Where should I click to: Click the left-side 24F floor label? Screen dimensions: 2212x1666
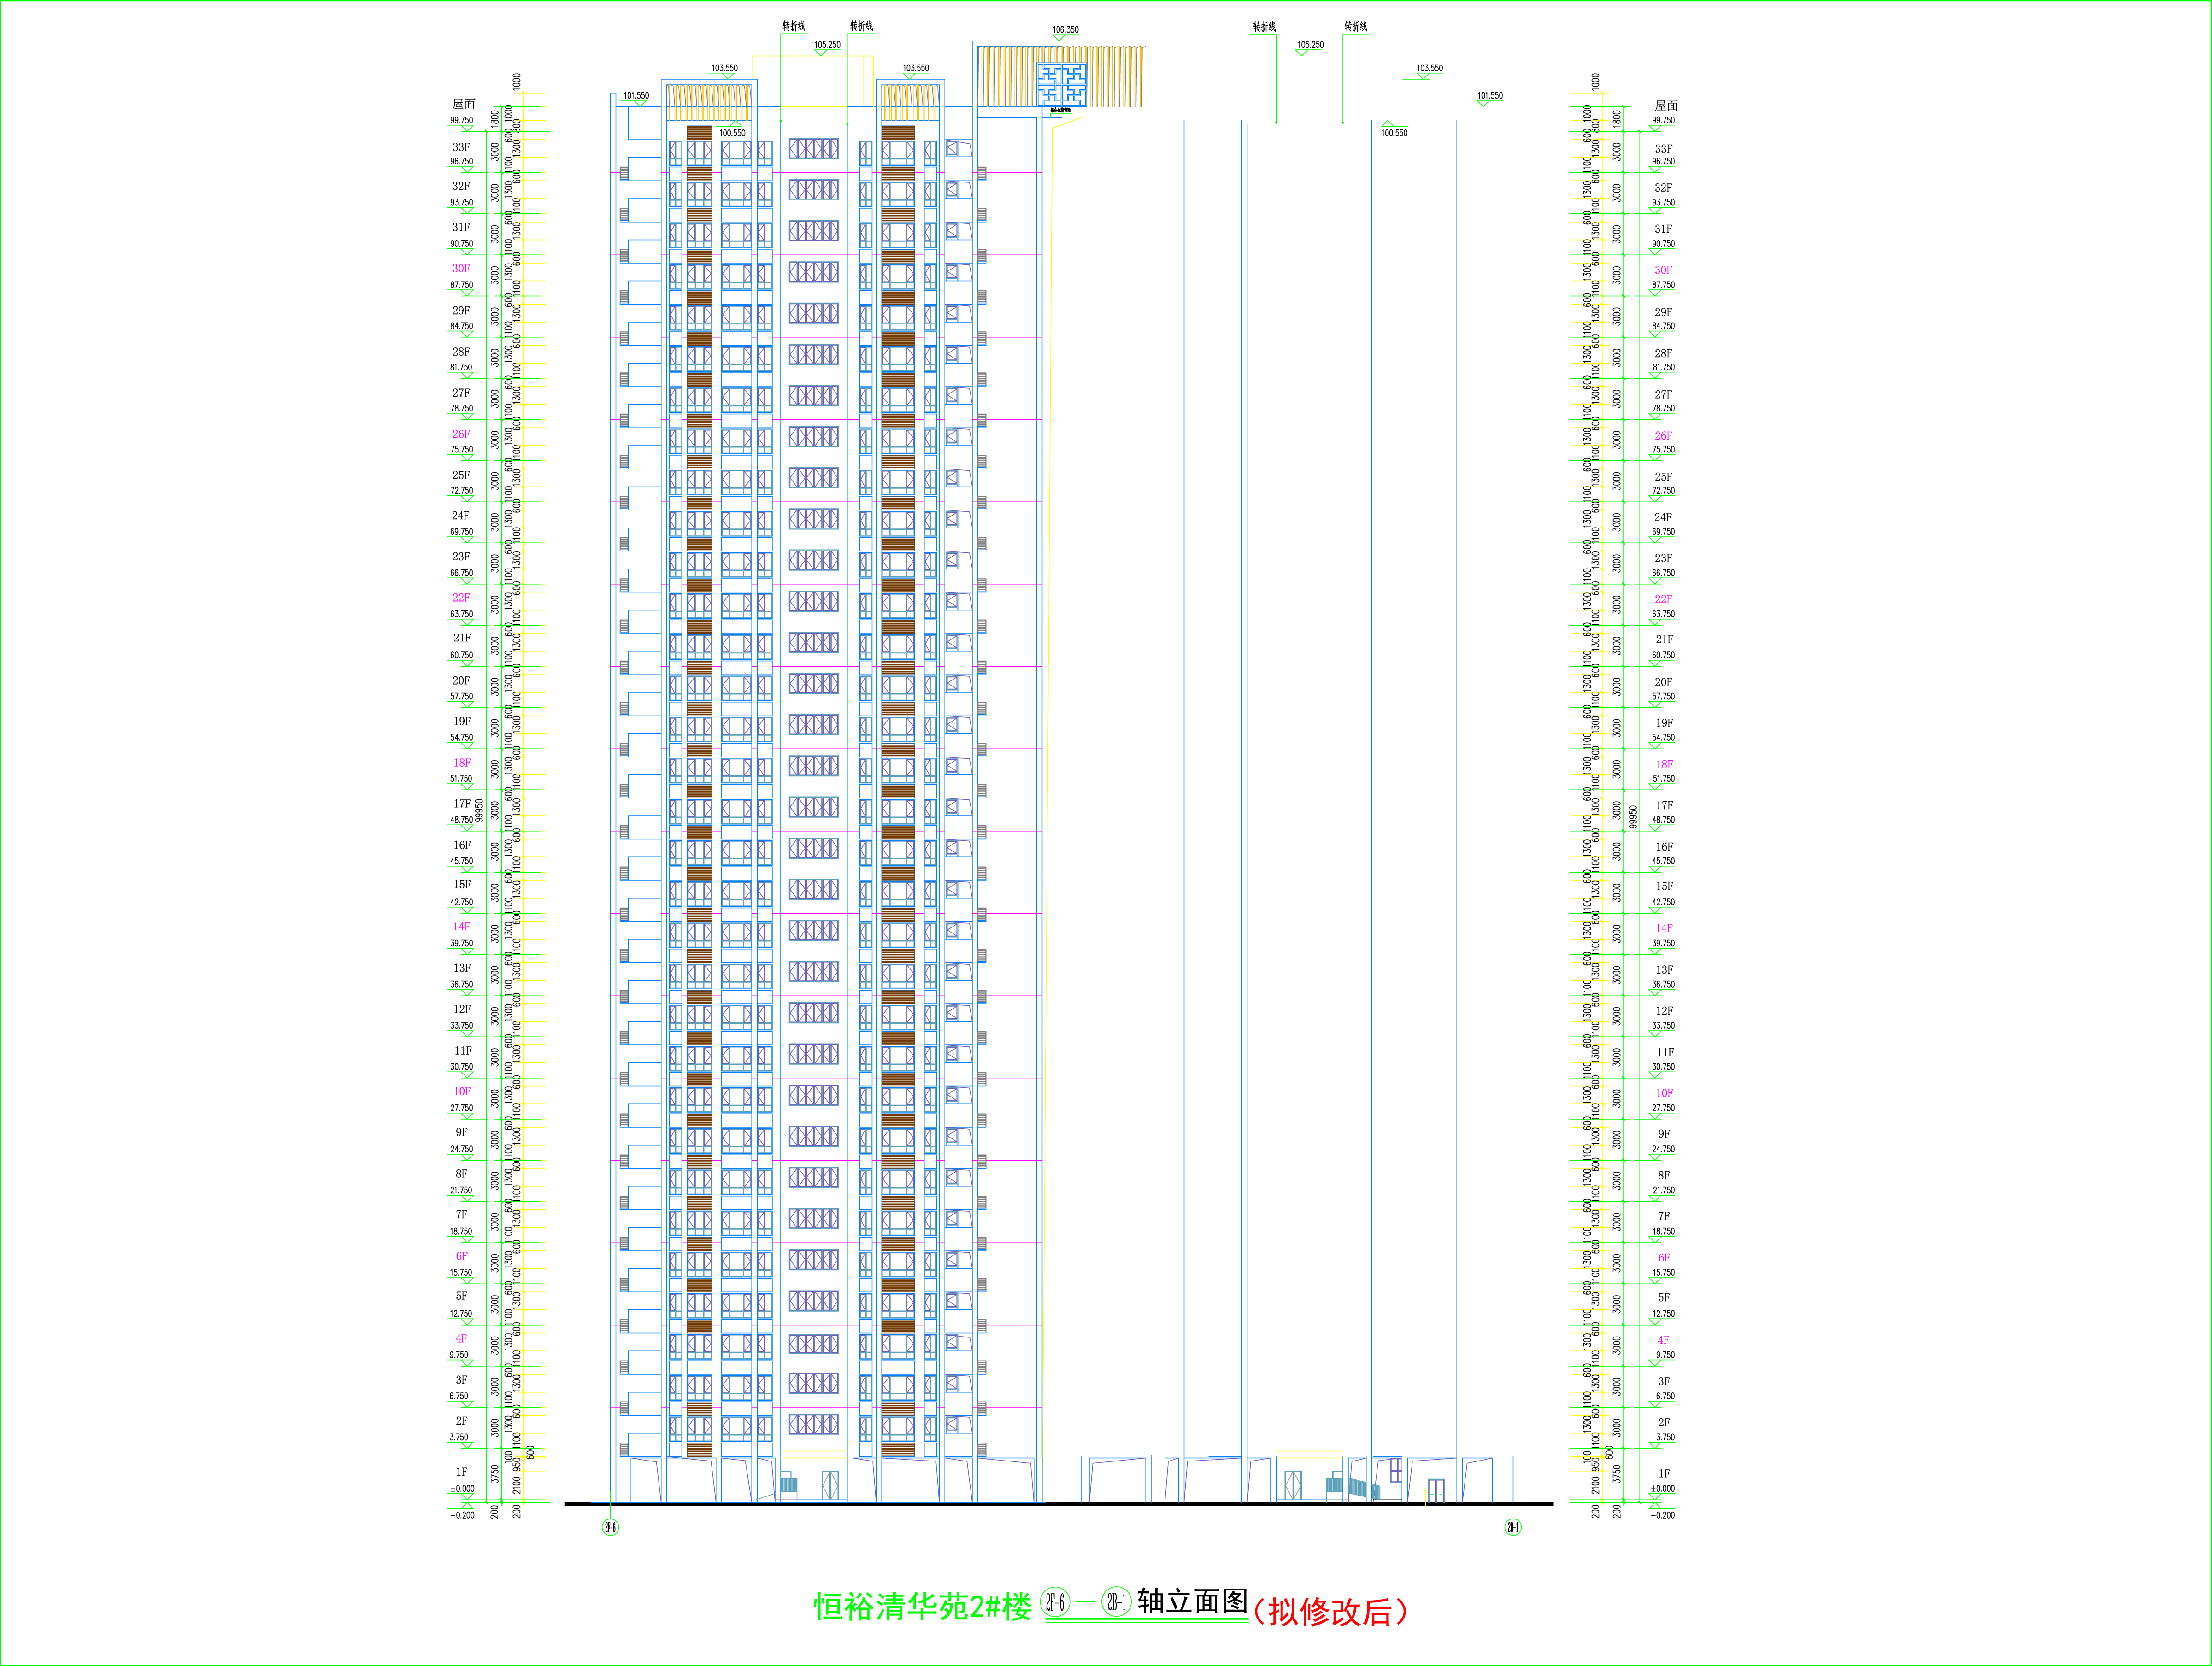click(461, 516)
